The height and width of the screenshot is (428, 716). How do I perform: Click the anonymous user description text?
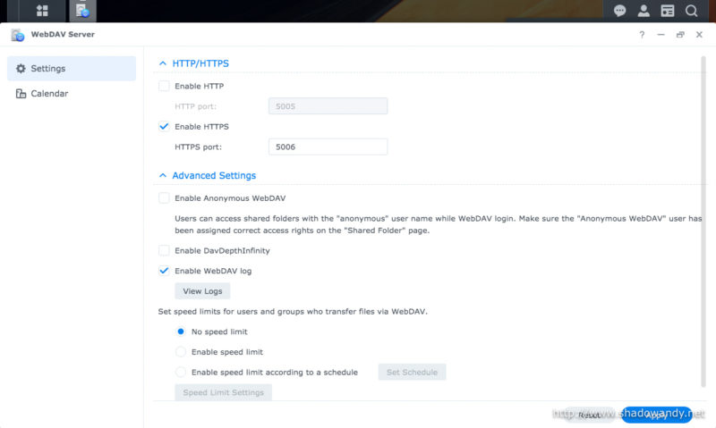pyautogui.click(x=439, y=224)
